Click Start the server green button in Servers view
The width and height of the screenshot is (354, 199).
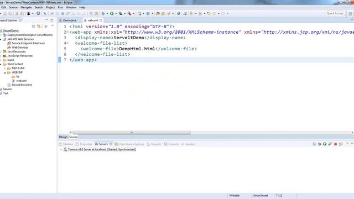pyautogui.click(x=325, y=144)
